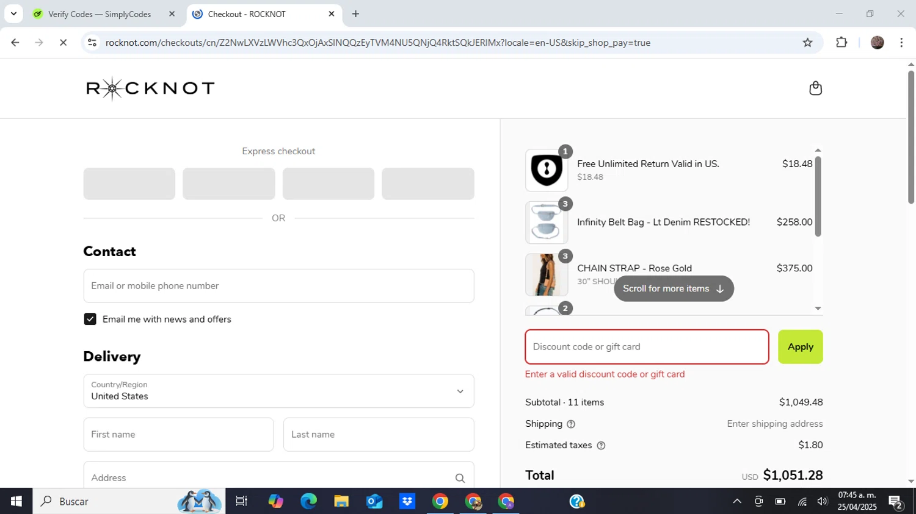
Task: Open the Chrome profile avatar
Action: (x=877, y=43)
